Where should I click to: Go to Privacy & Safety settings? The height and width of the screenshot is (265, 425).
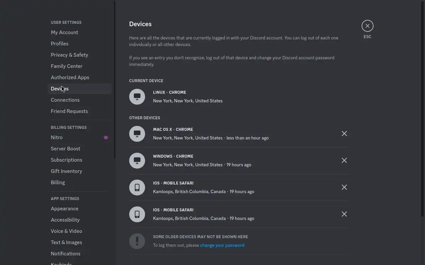69,55
